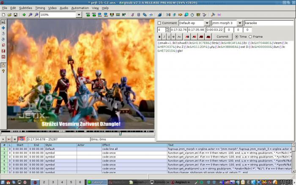
Task: Toggle underline formatting button
Action: (x=169, y=37)
